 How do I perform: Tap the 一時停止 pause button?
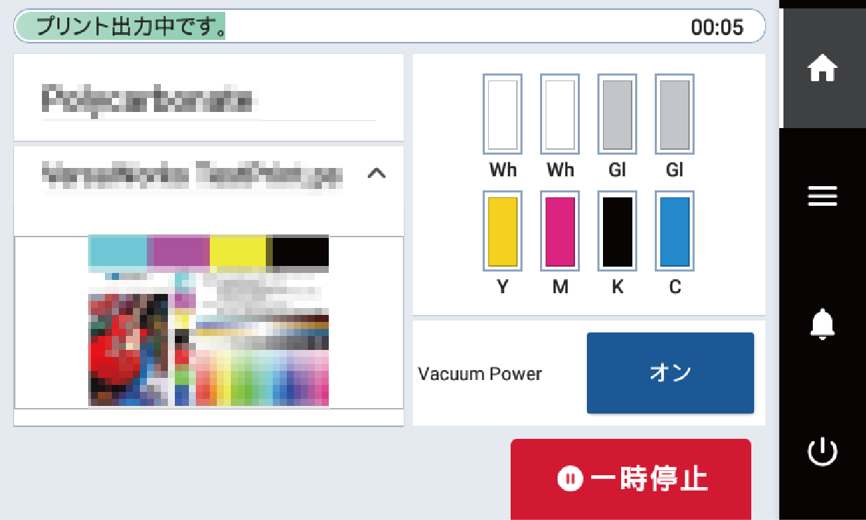(630, 480)
